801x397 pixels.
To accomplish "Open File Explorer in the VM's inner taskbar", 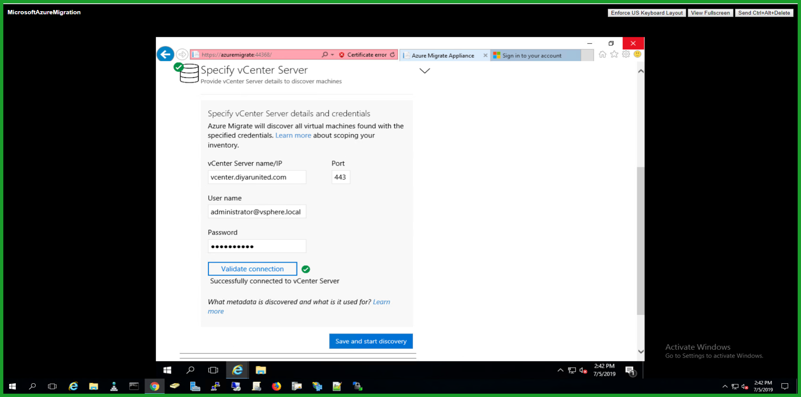I will 260,370.
